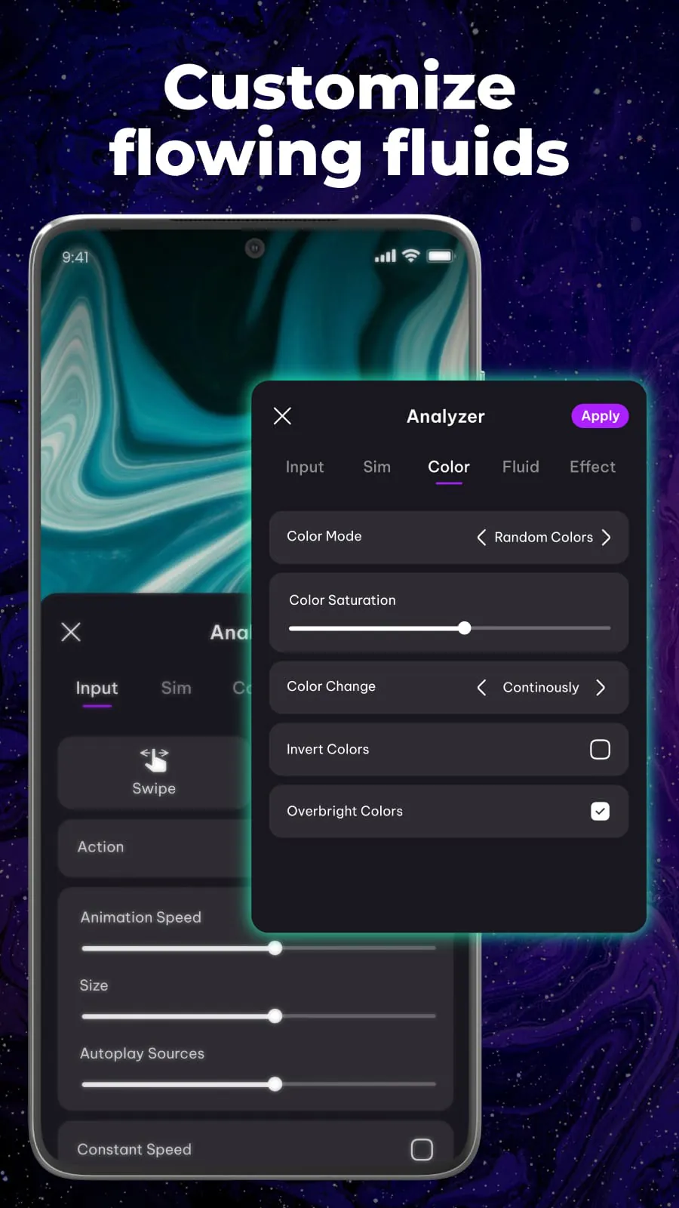Switch to next Color Mode option

click(606, 538)
